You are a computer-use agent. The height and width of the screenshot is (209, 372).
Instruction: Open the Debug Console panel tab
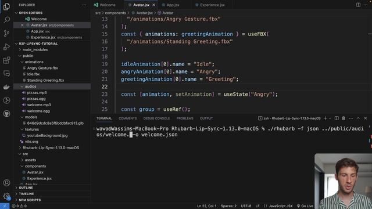tap(156, 118)
